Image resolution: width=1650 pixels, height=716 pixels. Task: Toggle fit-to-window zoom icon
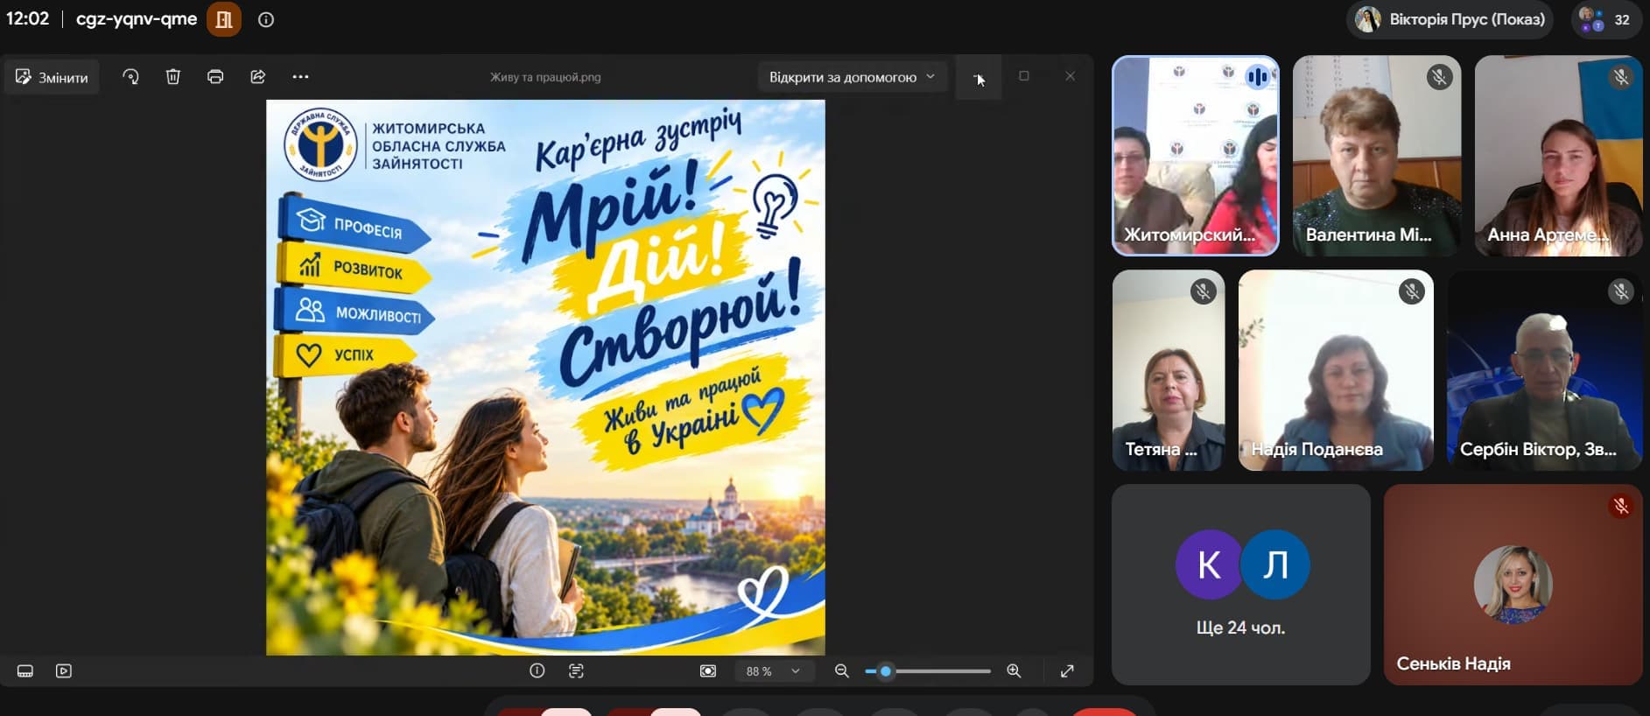[708, 670]
